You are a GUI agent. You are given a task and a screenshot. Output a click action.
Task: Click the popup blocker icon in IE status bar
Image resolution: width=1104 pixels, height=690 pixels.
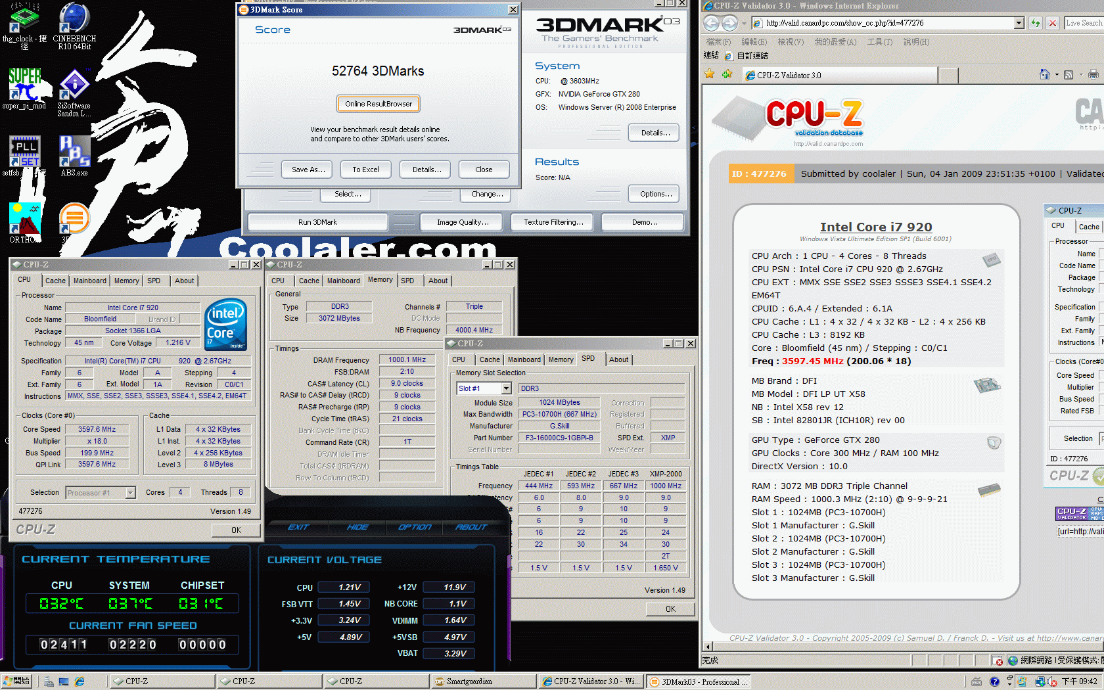[x=998, y=660]
